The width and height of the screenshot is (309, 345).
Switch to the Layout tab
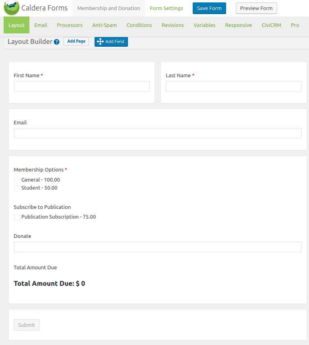click(x=16, y=25)
